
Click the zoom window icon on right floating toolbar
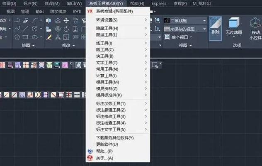pyautogui.click(x=155, y=65)
